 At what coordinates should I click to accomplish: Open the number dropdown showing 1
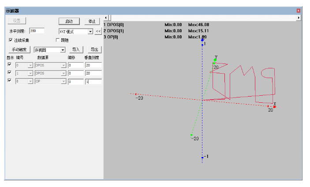(x=30, y=73)
